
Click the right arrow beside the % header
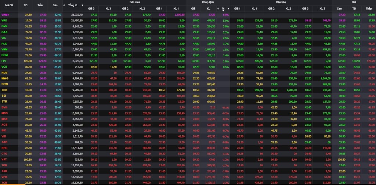228,8
